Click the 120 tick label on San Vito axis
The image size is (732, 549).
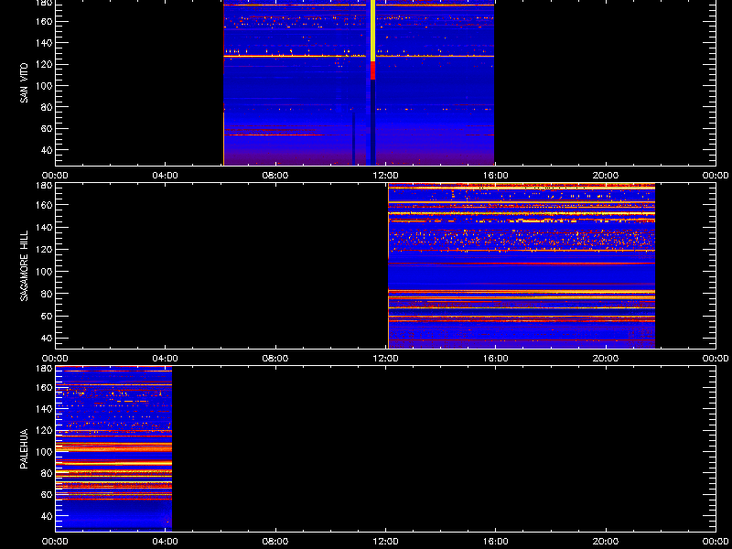click(x=45, y=64)
